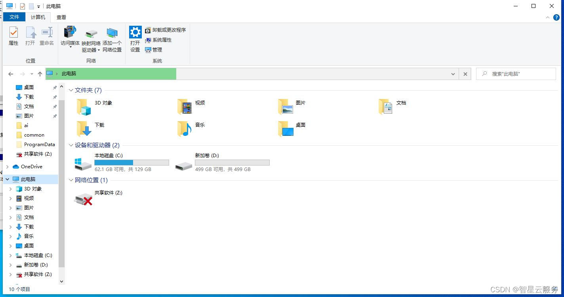This screenshot has height=297, width=564.
Task: Select the disconnected 共享软件 (Z:) network drive icon in main pane
Action: click(x=83, y=199)
